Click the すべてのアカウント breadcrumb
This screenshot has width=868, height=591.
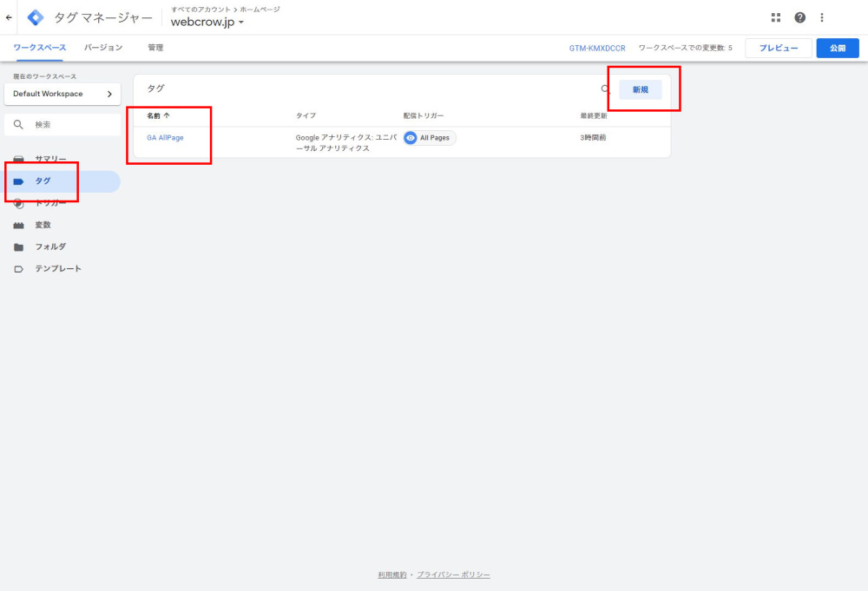201,10
